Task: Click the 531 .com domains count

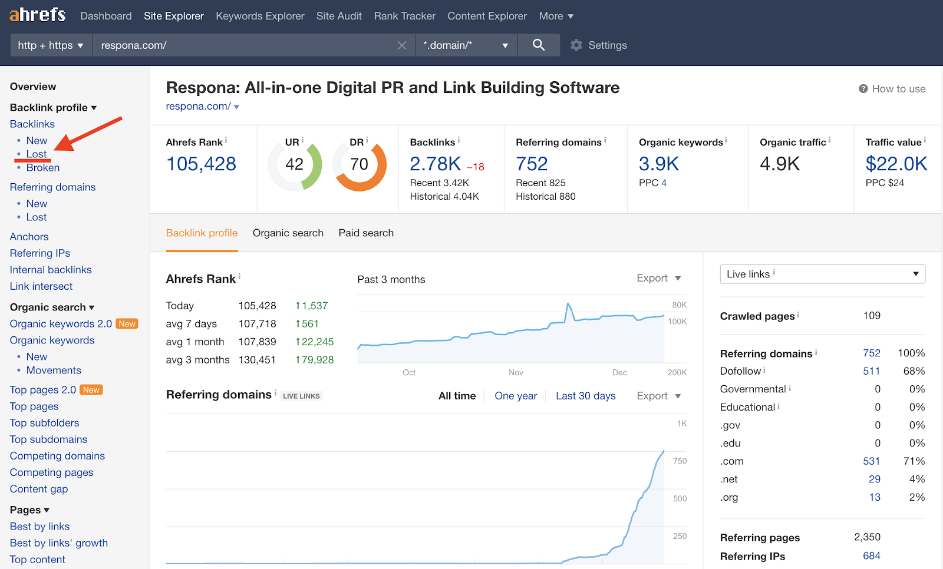Action: [x=871, y=461]
